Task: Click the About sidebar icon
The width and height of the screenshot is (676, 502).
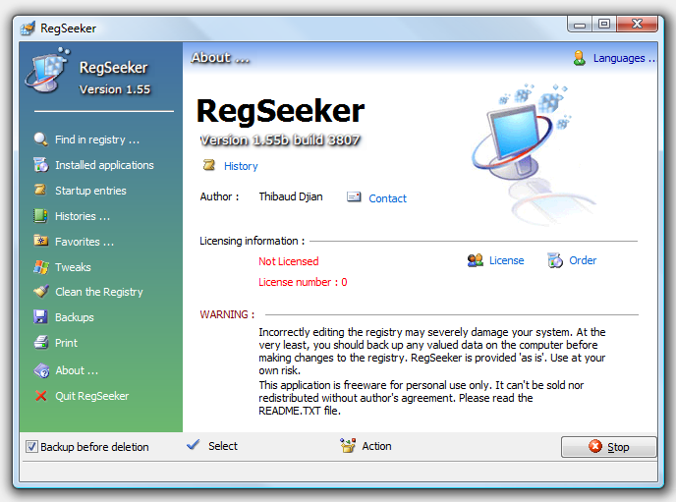Action: 42,370
